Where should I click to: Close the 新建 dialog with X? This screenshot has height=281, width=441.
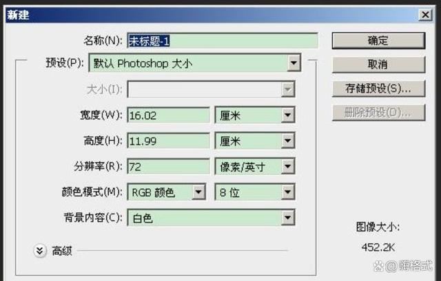tap(425, 14)
